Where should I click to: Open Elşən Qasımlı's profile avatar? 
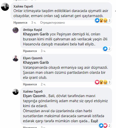16,58
